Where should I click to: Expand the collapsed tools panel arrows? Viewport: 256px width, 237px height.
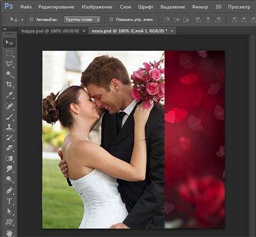(x=5, y=30)
